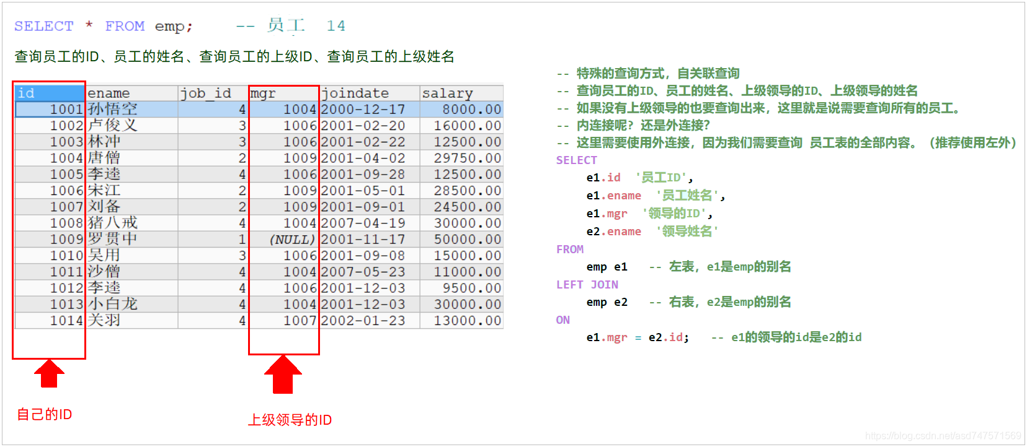The height and width of the screenshot is (447, 1027).
Task: Click joindate cell 2002-01-23
Action: tap(369, 321)
